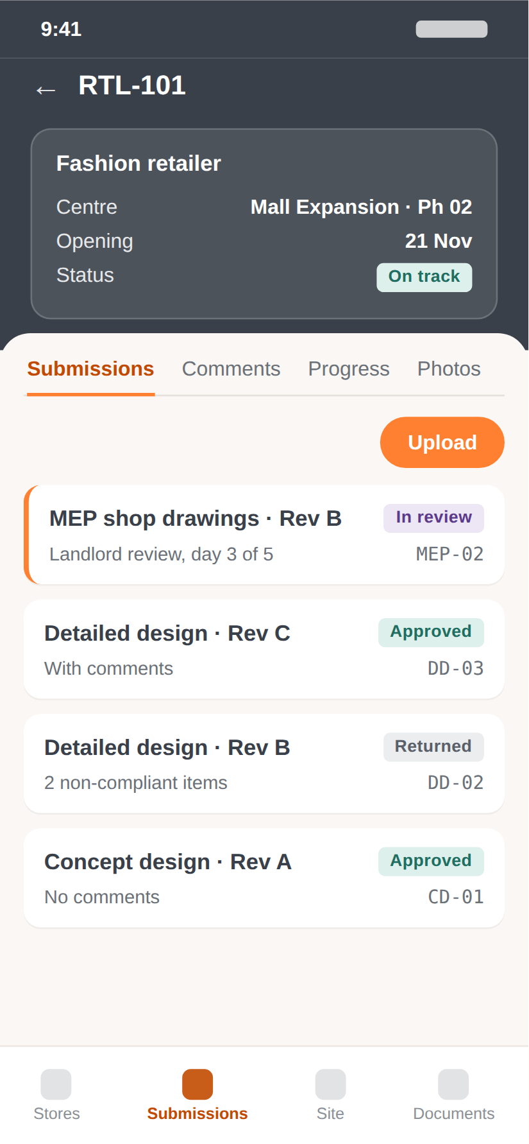Open Concept design Rev A card
Viewport: 529px width, 1144px height.
tap(264, 878)
